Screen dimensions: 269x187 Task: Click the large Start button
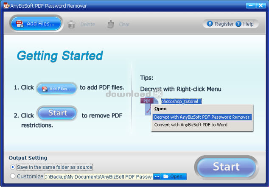tap(226, 167)
